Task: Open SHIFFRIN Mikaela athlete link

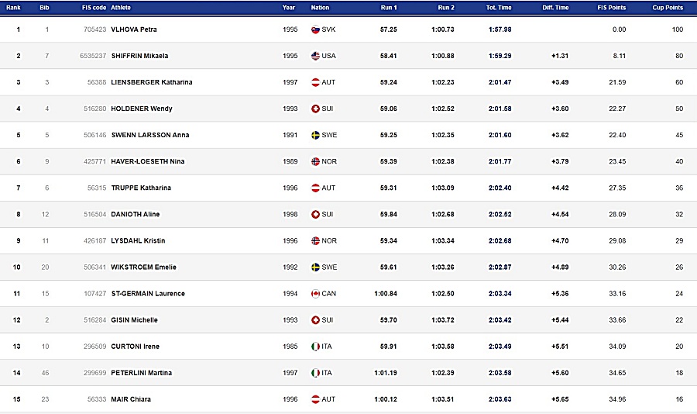Action: pyautogui.click(x=139, y=56)
